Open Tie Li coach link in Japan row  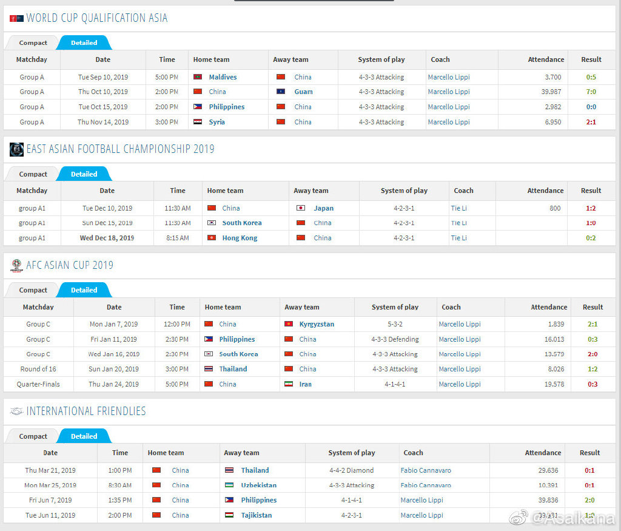click(458, 208)
